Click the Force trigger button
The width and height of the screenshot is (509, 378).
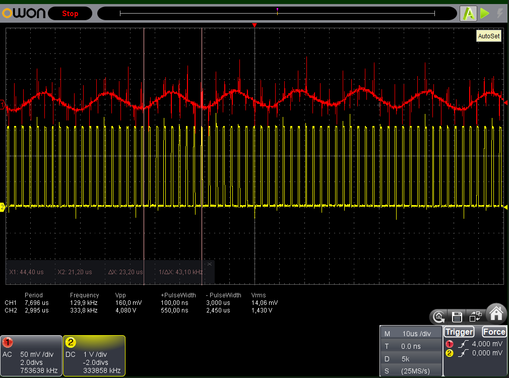click(x=494, y=332)
